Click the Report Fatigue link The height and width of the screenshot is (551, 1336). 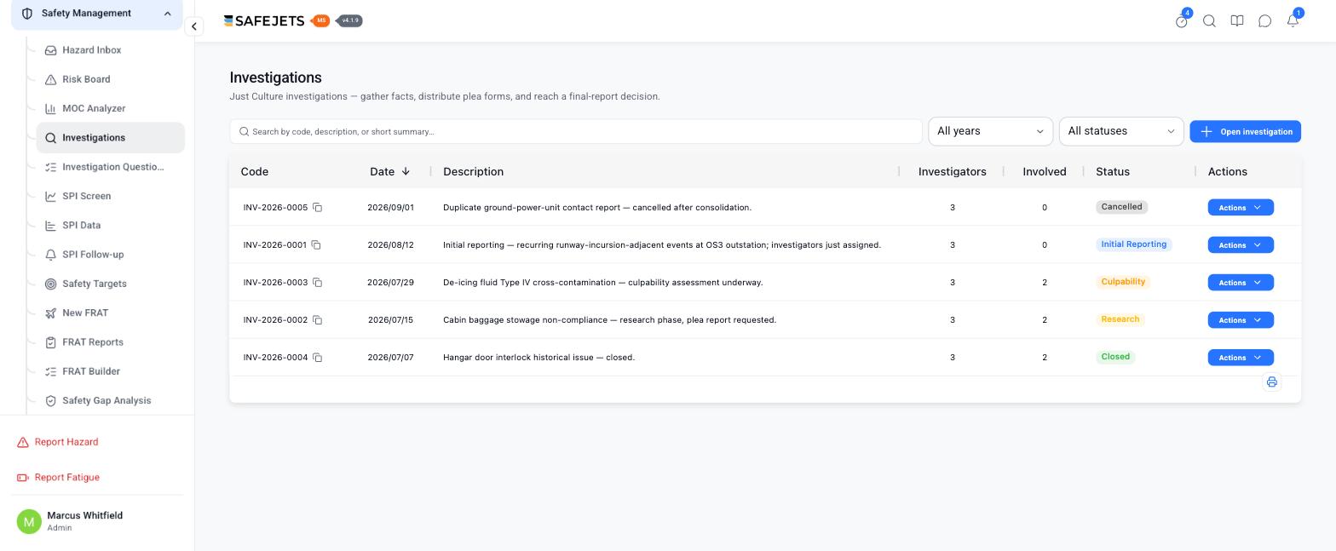click(x=58, y=478)
